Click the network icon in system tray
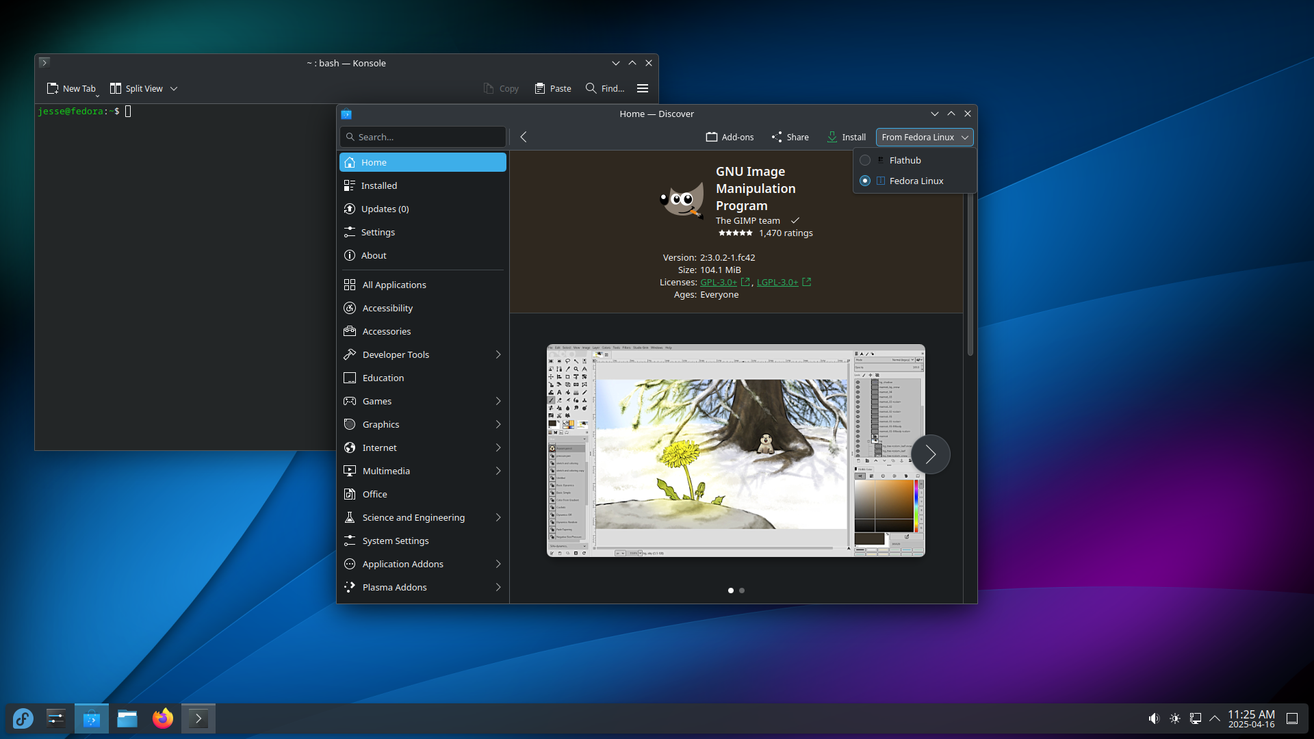This screenshot has width=1314, height=739. tap(1196, 718)
